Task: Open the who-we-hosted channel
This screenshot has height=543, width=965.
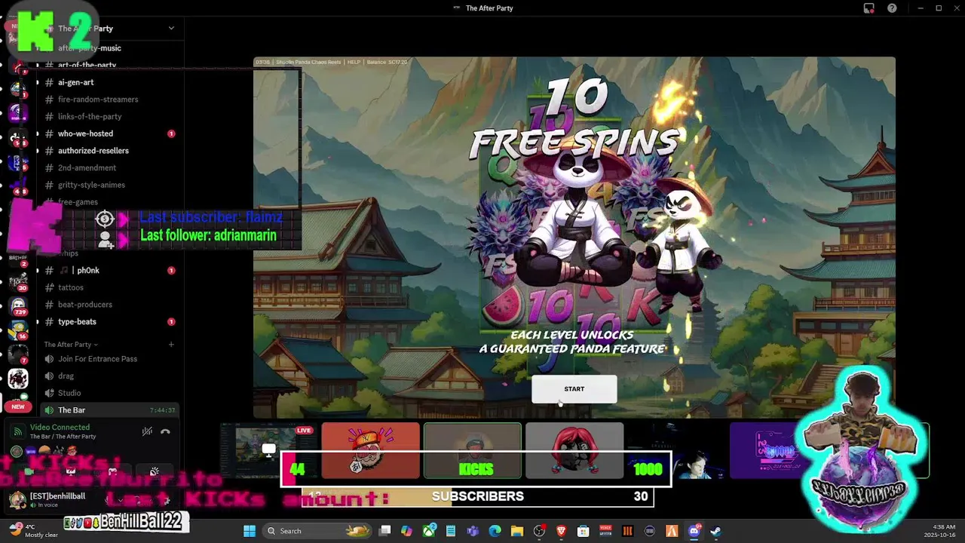Action: pyautogui.click(x=85, y=133)
